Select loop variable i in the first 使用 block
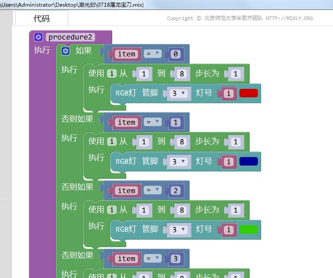 112,73
